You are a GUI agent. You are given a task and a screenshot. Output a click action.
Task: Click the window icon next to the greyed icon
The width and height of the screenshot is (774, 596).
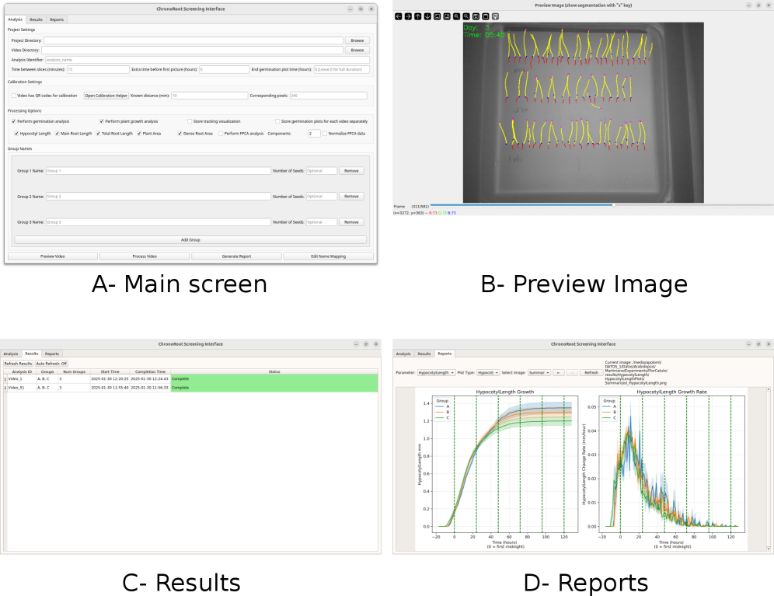tap(486, 16)
